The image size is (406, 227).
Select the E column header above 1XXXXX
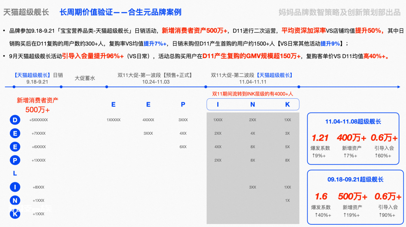[x=114, y=104]
